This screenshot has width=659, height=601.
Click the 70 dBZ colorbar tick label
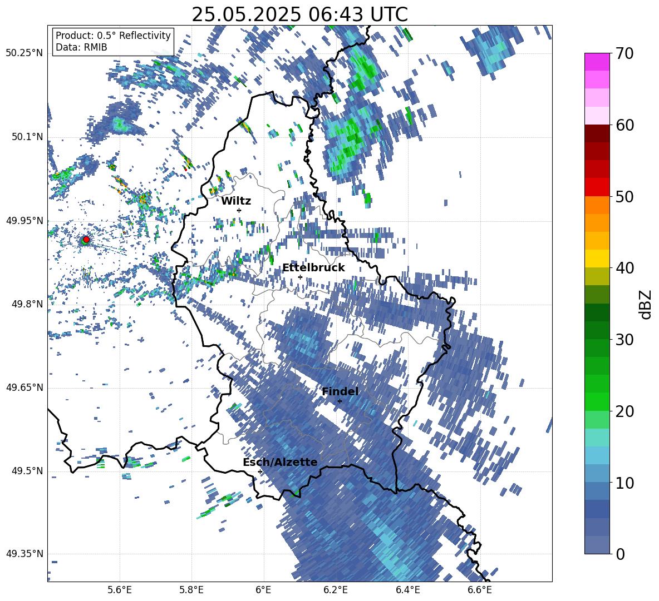coord(624,54)
